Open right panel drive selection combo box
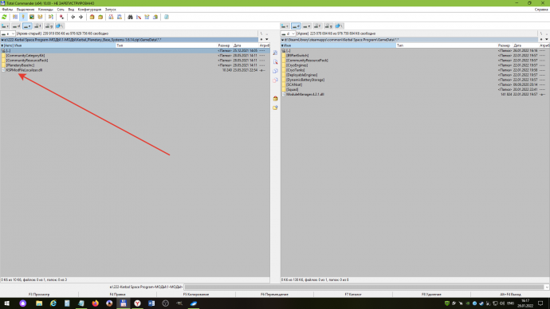The height and width of the screenshot is (309, 550). tap(288, 33)
